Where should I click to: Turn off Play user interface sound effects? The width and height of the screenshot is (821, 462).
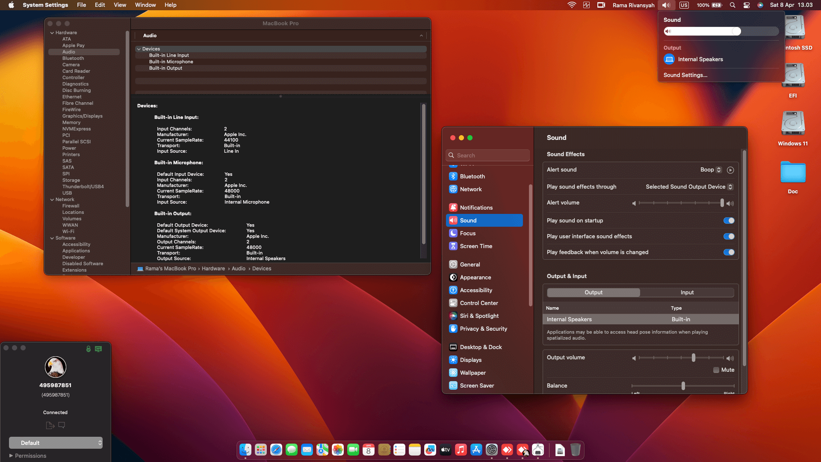[x=728, y=236]
